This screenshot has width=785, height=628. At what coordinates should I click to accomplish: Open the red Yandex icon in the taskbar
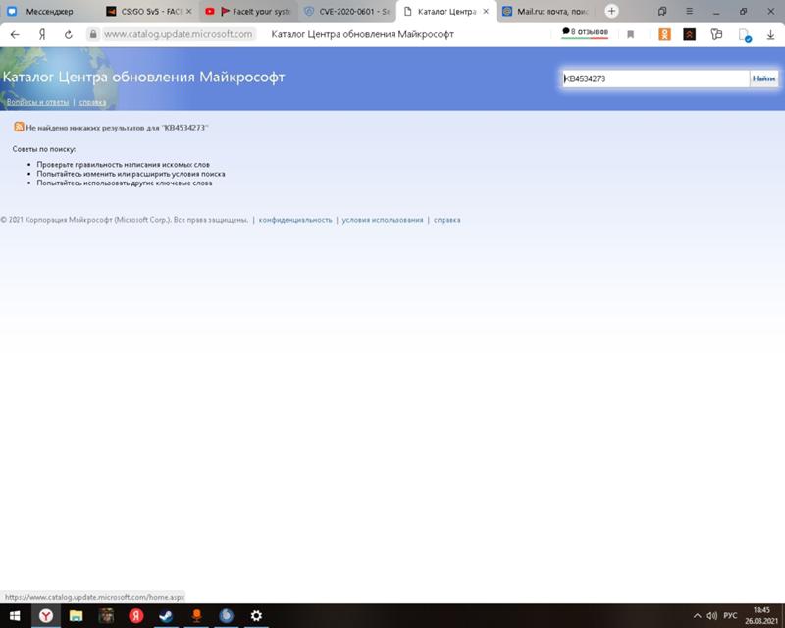[x=136, y=616]
